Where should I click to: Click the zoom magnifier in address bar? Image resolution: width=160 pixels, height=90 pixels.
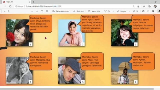tap(133, 6)
